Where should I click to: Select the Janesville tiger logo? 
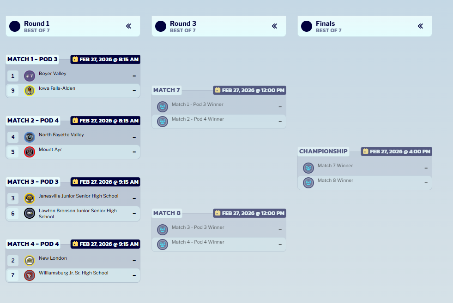(29, 198)
